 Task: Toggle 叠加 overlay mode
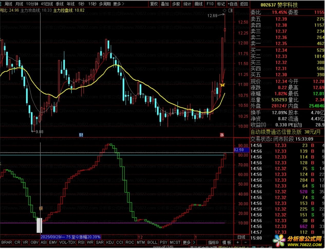click(165, 4)
